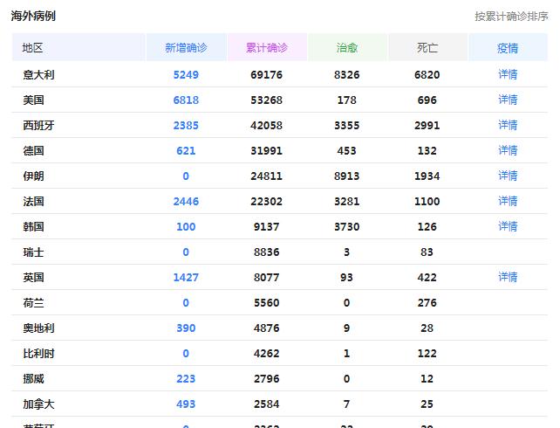Click cumulative cases value 8077
The width and height of the screenshot is (560, 428).
pos(266,278)
